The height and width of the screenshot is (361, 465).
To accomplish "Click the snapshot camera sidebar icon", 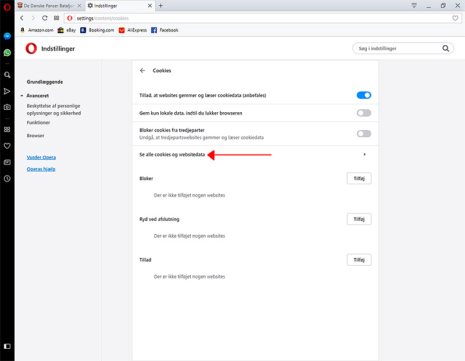I will 7,107.
